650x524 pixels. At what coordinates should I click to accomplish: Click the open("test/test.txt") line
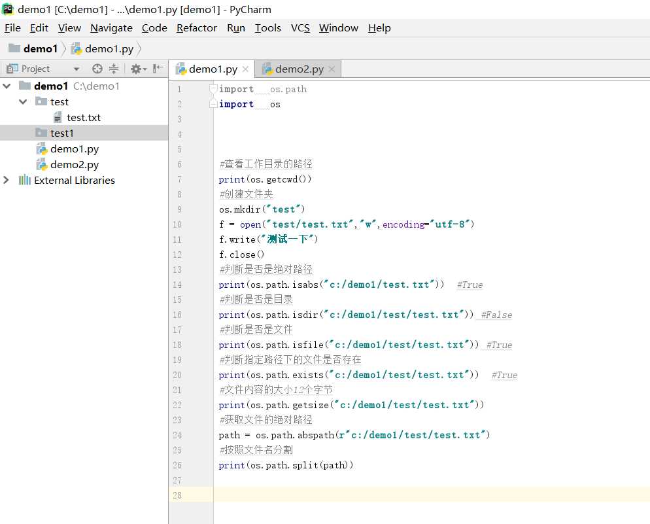tap(347, 224)
